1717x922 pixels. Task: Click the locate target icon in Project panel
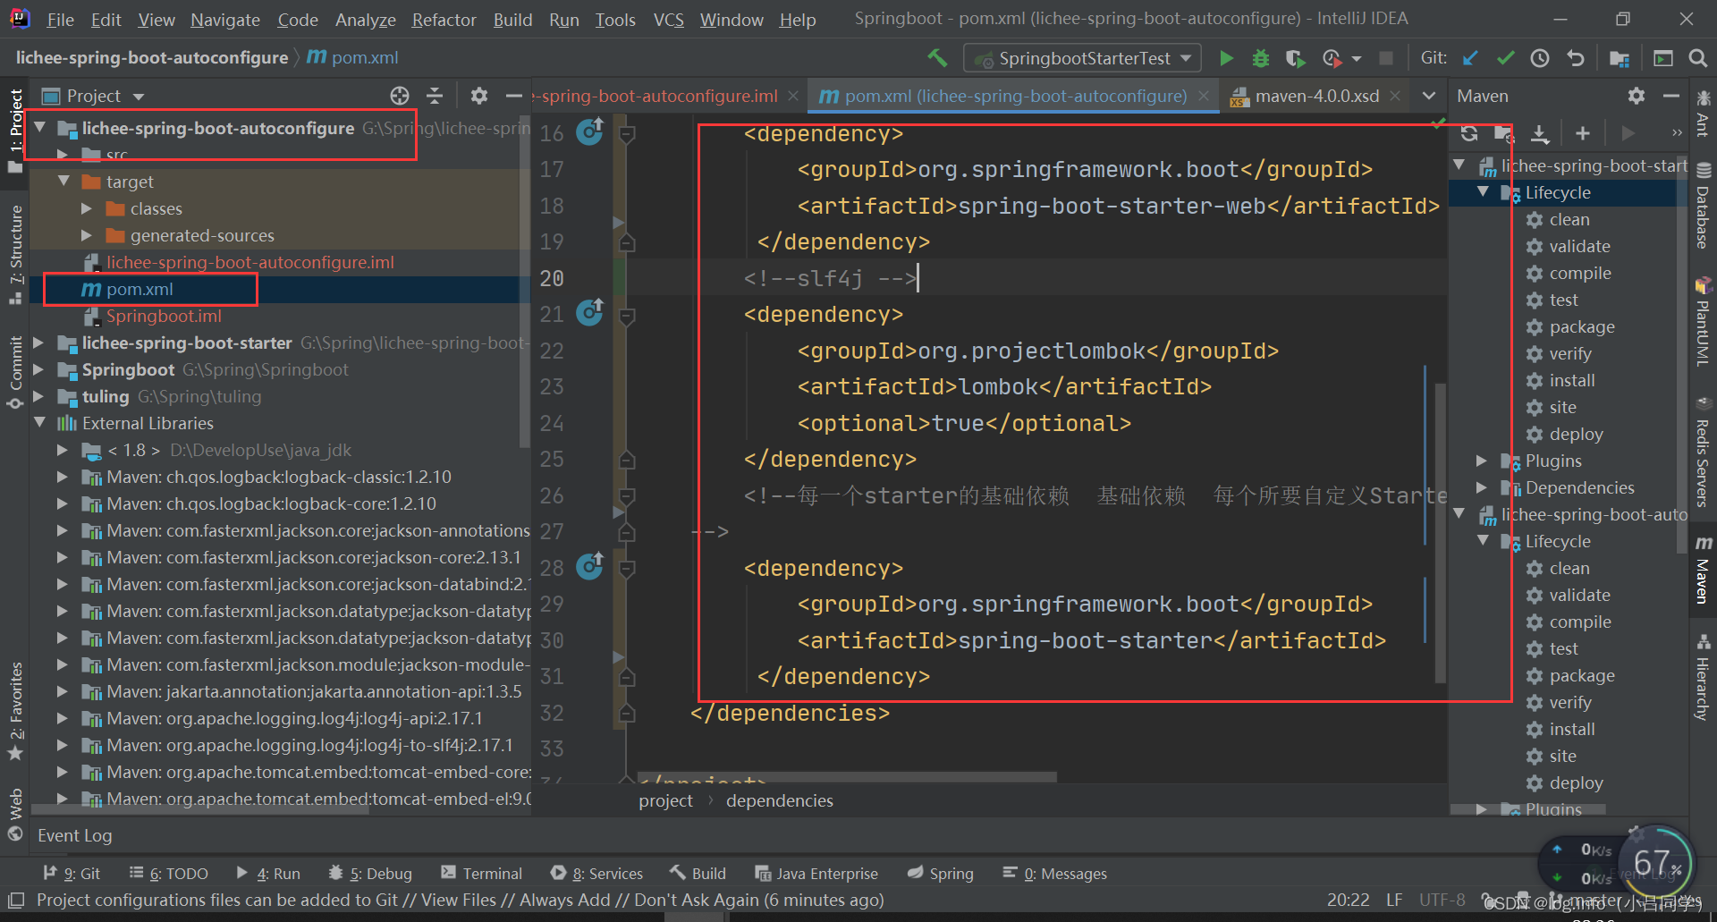click(x=400, y=96)
